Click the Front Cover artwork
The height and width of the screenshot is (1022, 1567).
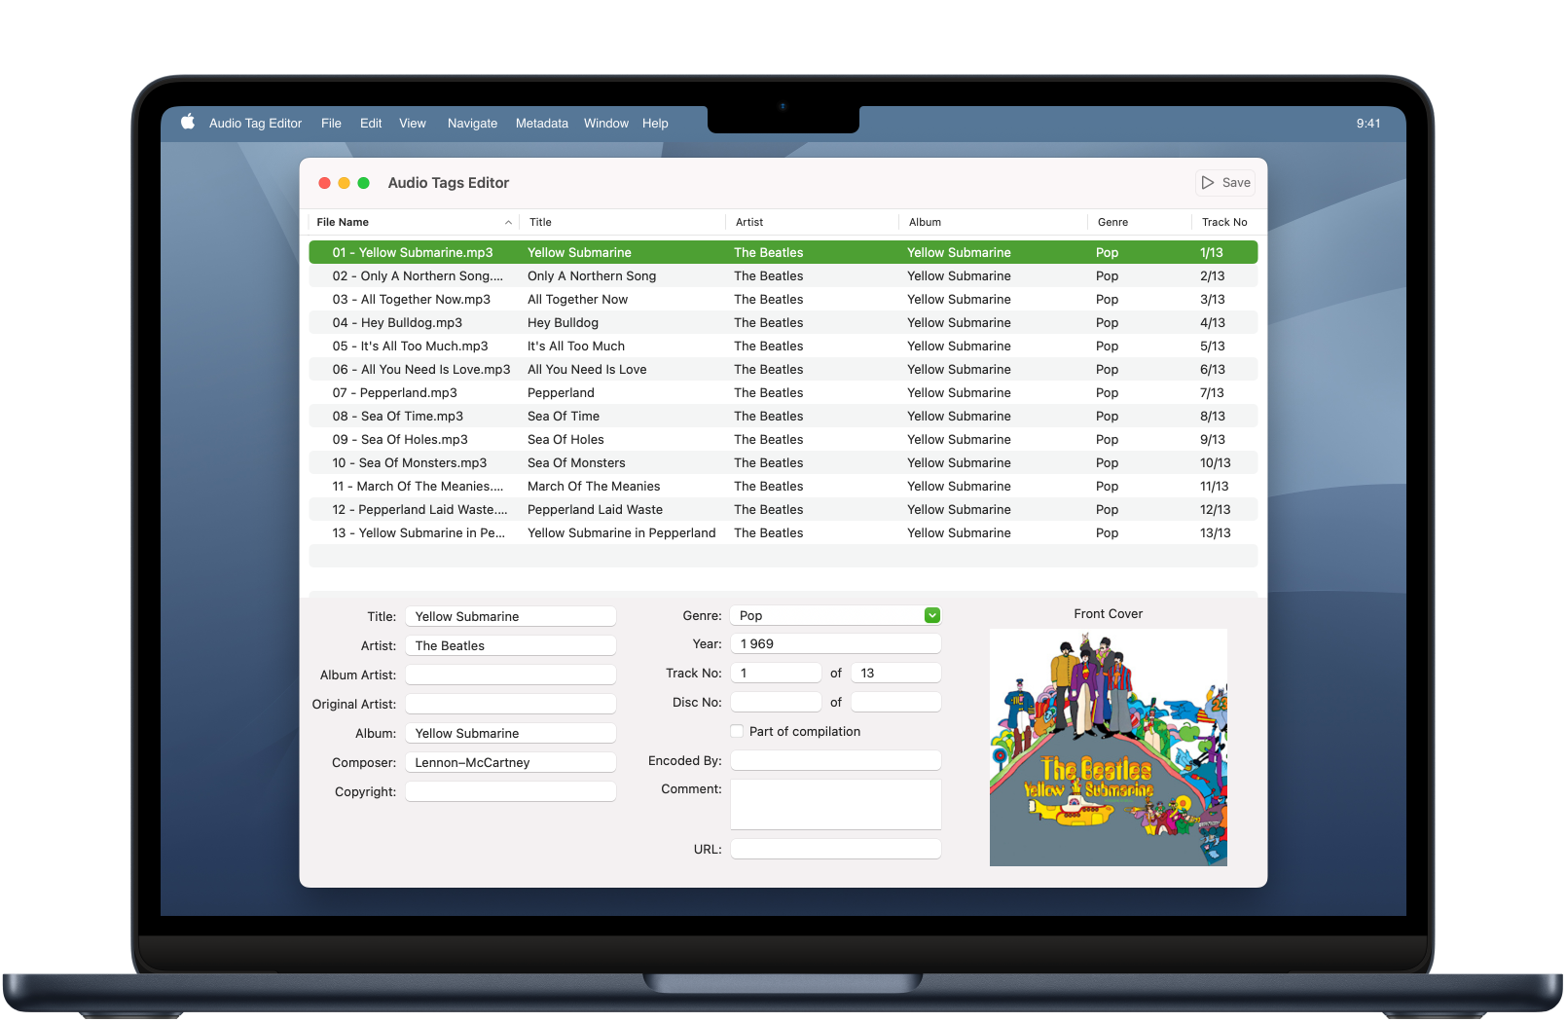(x=1109, y=748)
